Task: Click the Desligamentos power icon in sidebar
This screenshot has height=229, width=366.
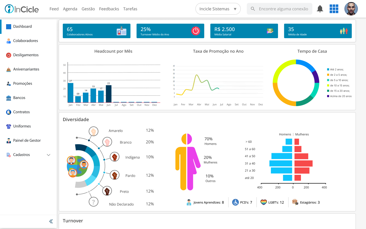Action: click(9, 55)
